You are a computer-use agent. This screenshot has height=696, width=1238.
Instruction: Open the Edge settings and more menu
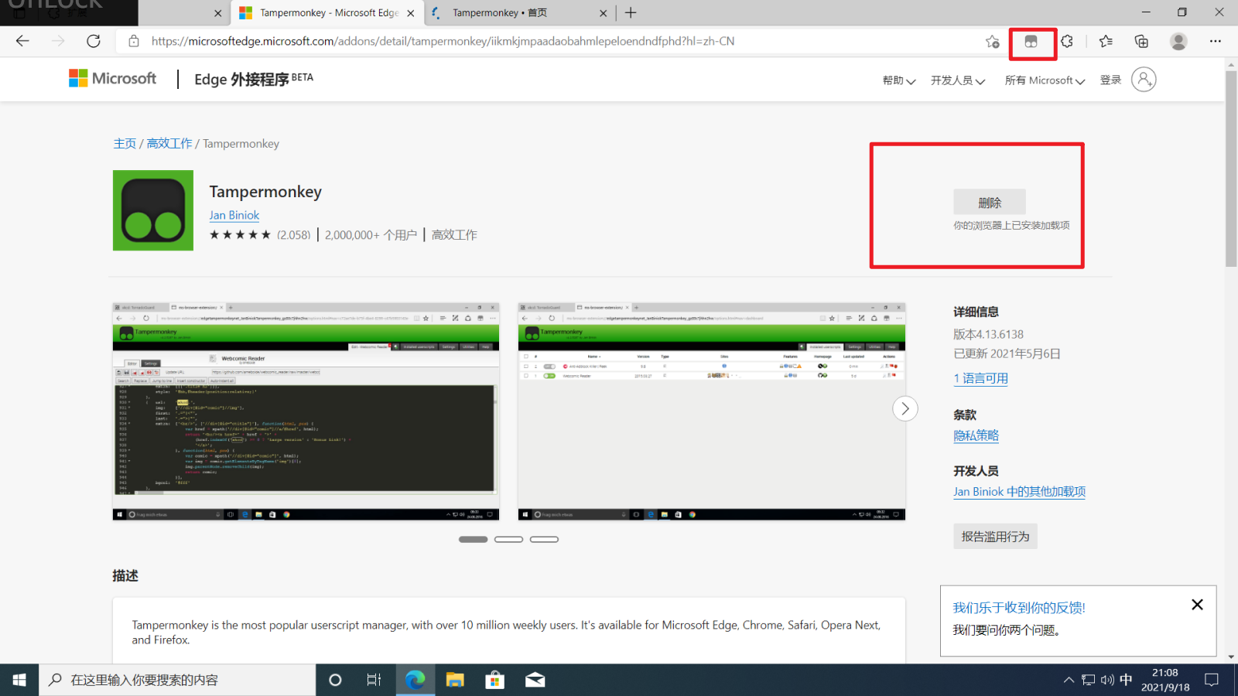point(1216,42)
